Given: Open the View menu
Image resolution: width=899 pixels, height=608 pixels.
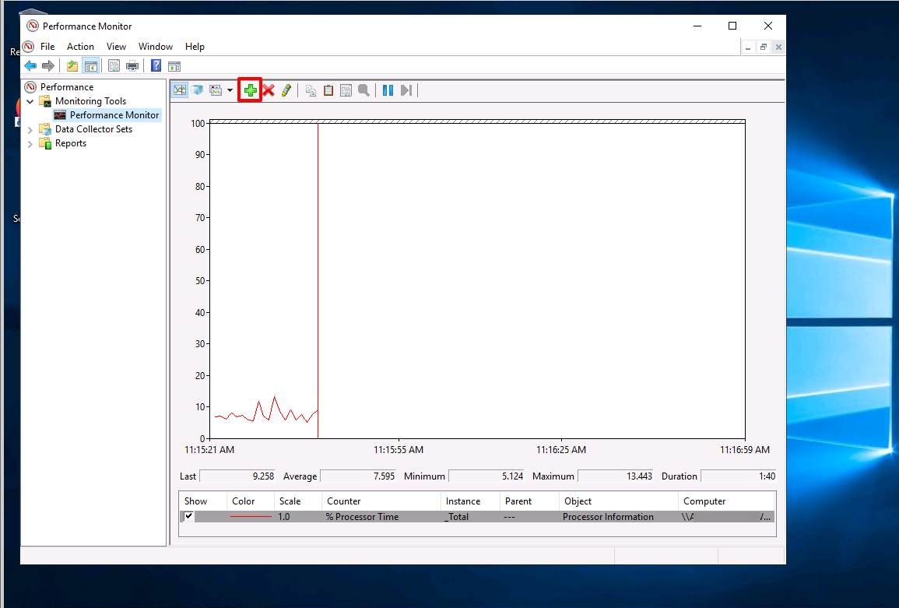Looking at the screenshot, I should pos(116,47).
